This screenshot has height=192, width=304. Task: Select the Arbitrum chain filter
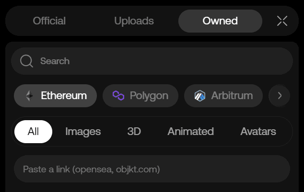click(x=223, y=96)
